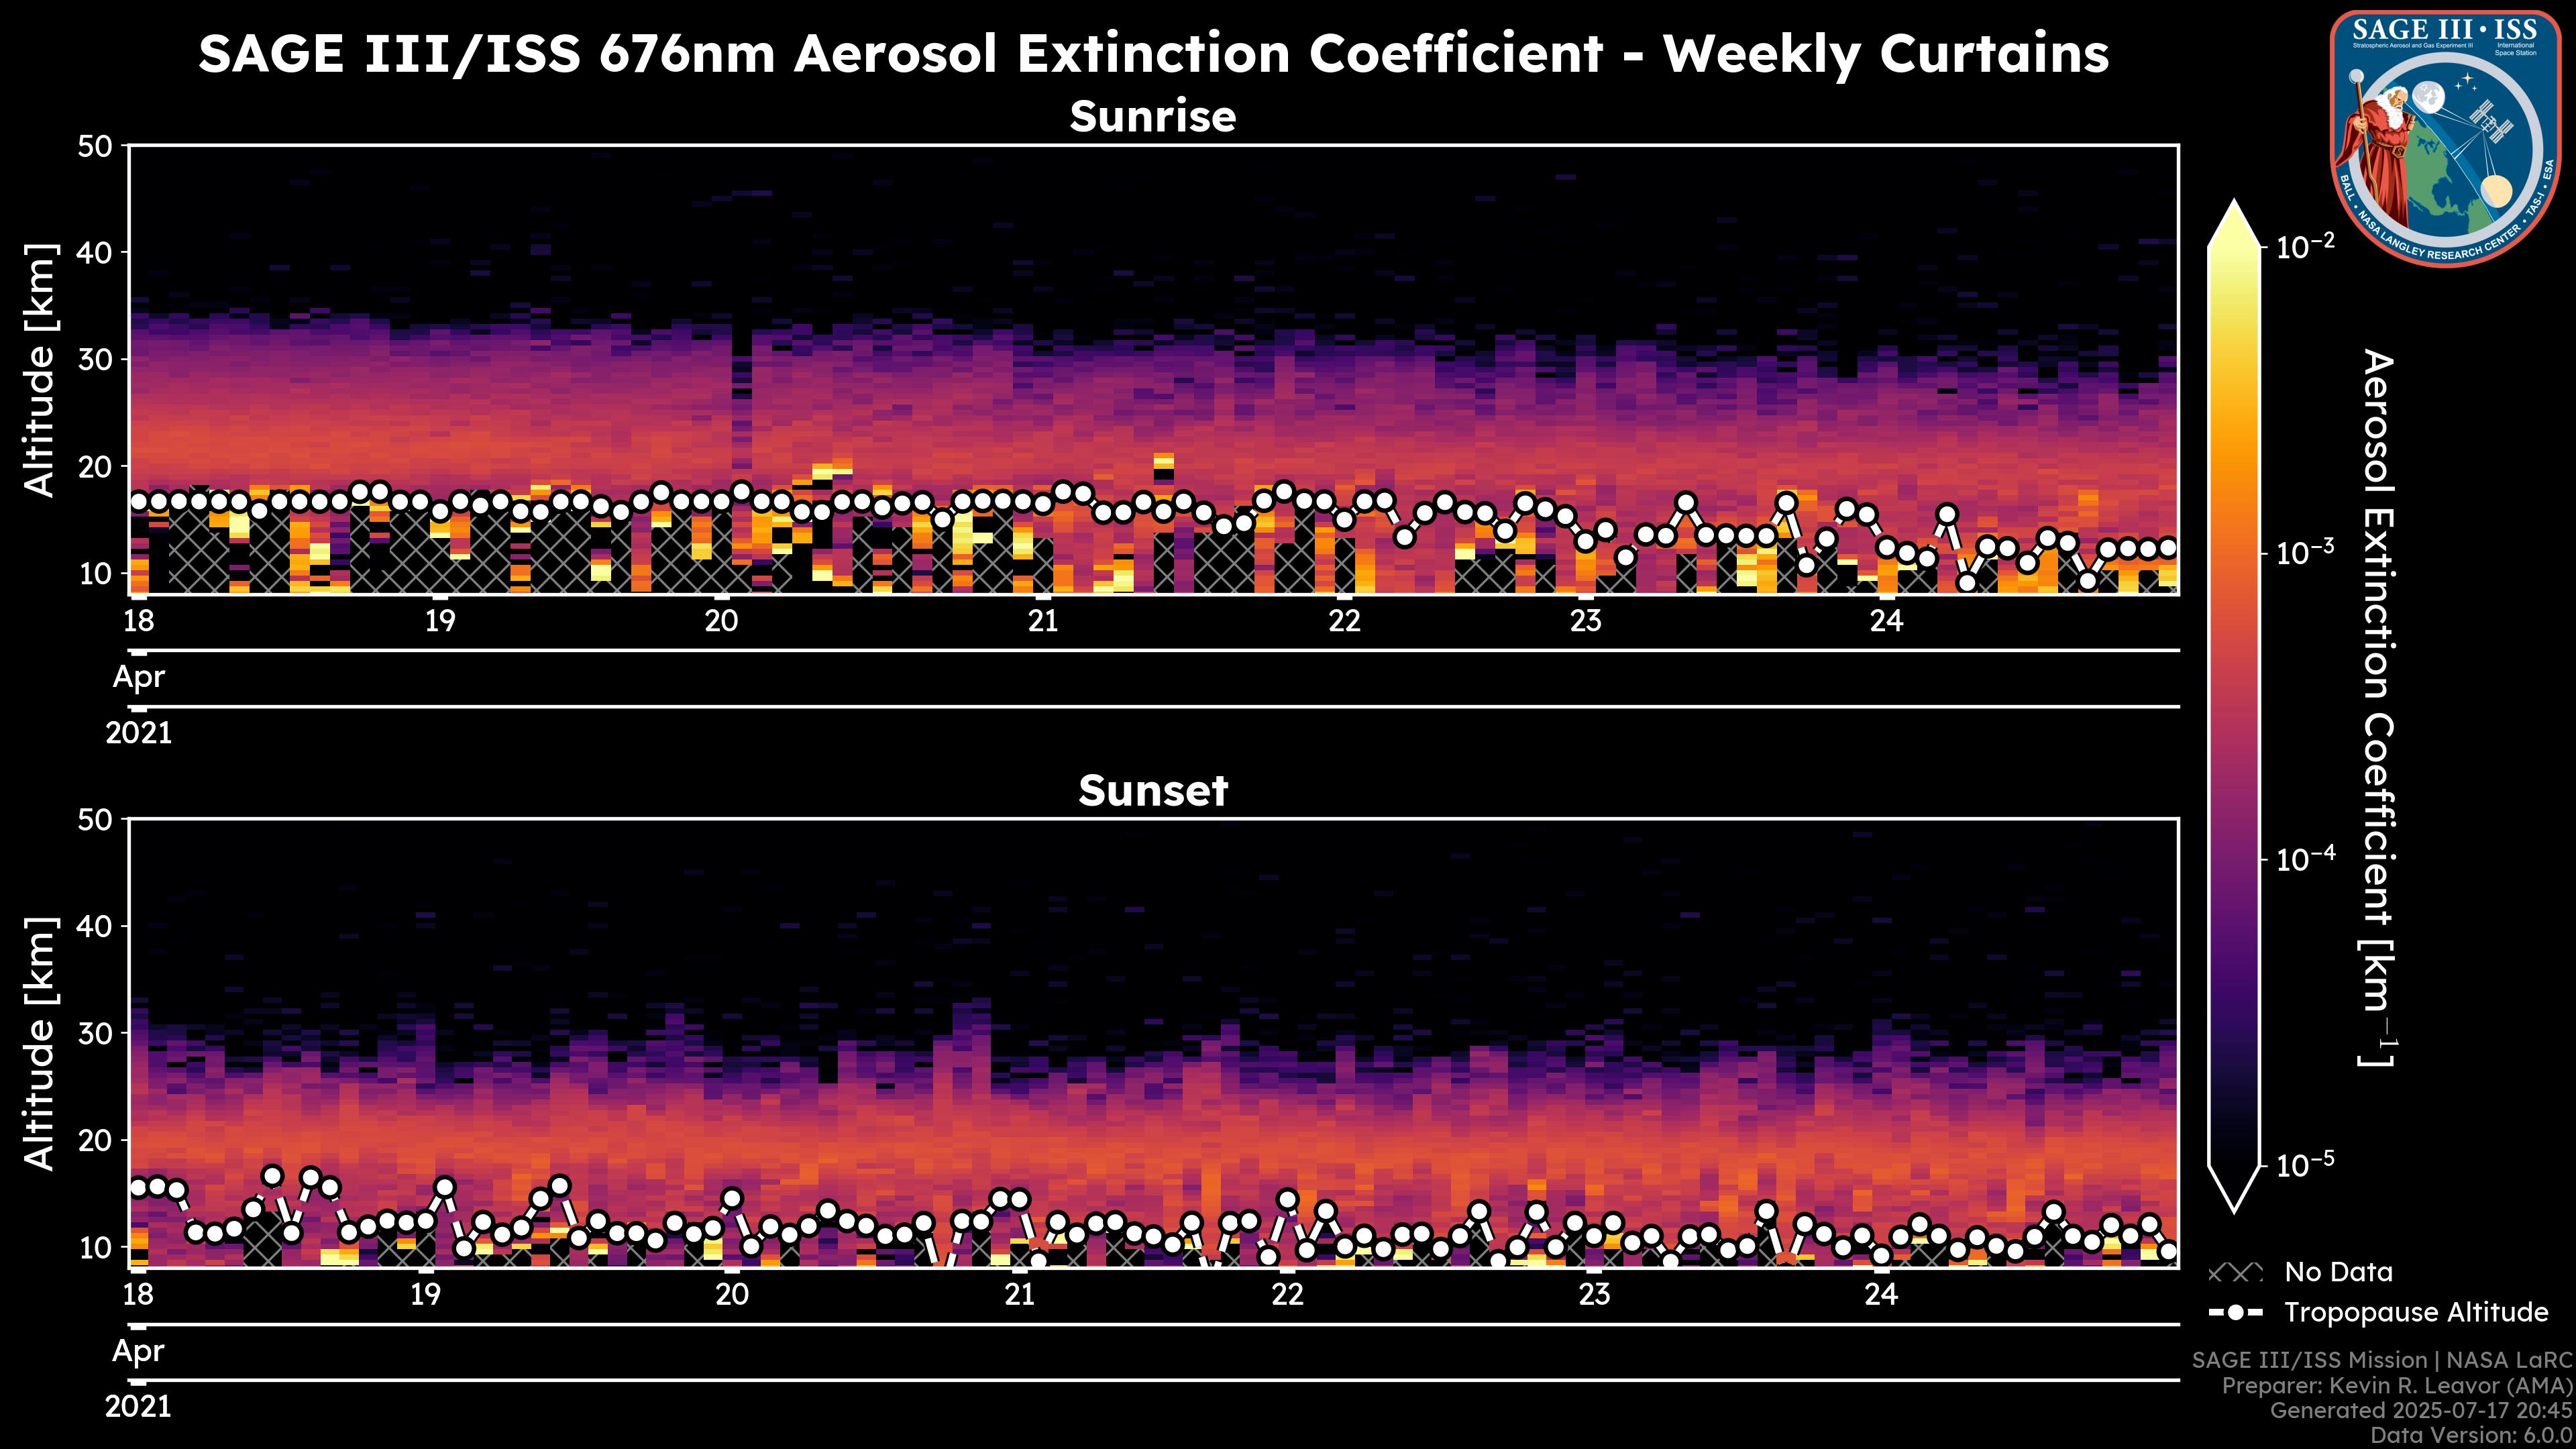This screenshot has height=1449, width=2576.
Task: Click the 2021 year label under Sunset
Action: (139, 1406)
